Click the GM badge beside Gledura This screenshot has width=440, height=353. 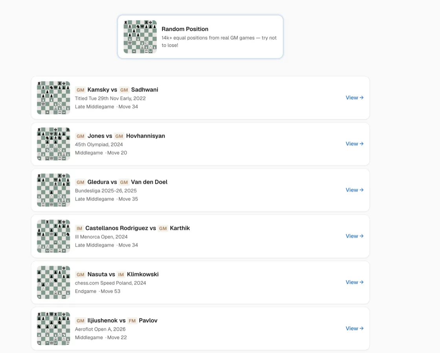tap(80, 182)
